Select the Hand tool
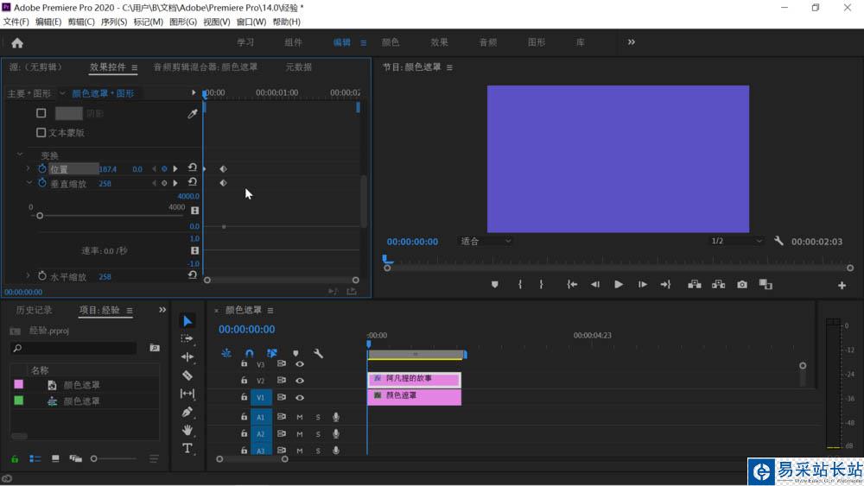 point(187,430)
